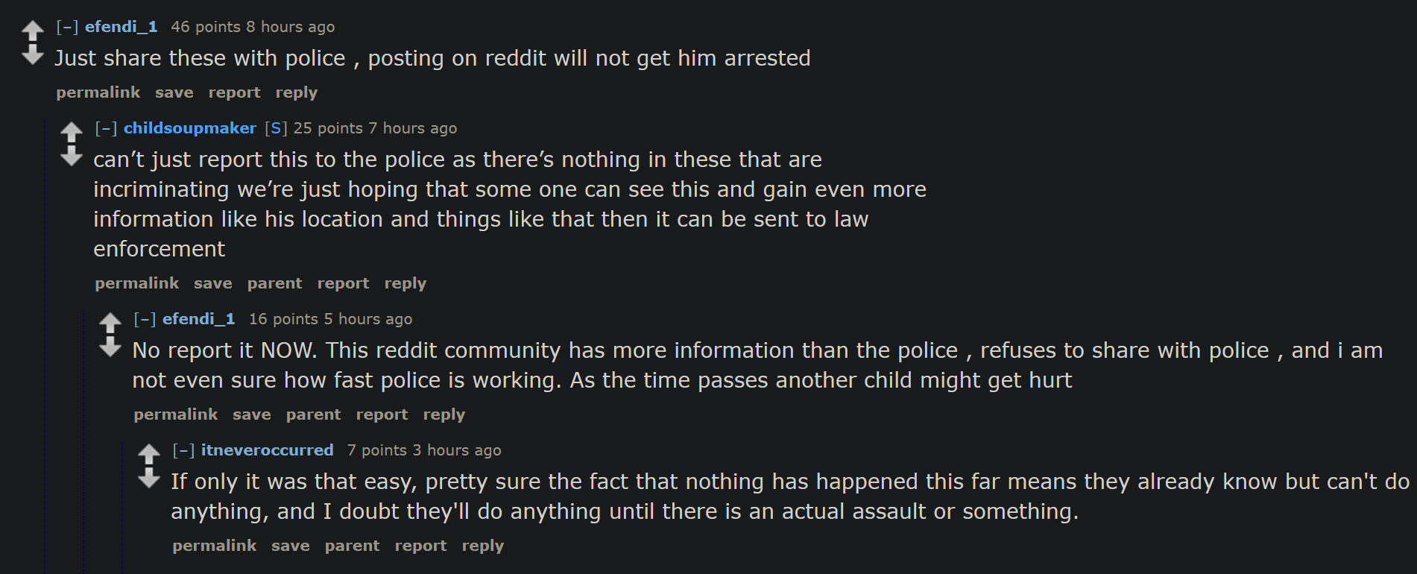Collapse itneveroccurred's comment with [–] toggle

(183, 451)
